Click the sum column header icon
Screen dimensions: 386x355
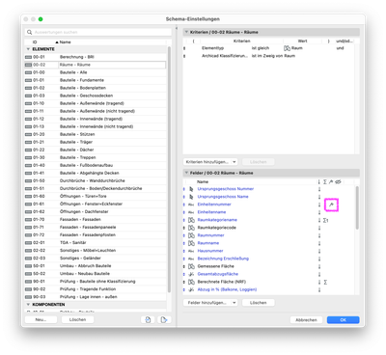(325, 182)
